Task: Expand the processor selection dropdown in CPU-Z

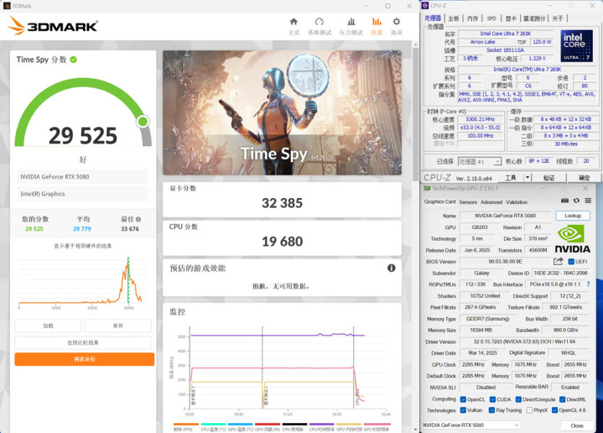Action: 480,162
